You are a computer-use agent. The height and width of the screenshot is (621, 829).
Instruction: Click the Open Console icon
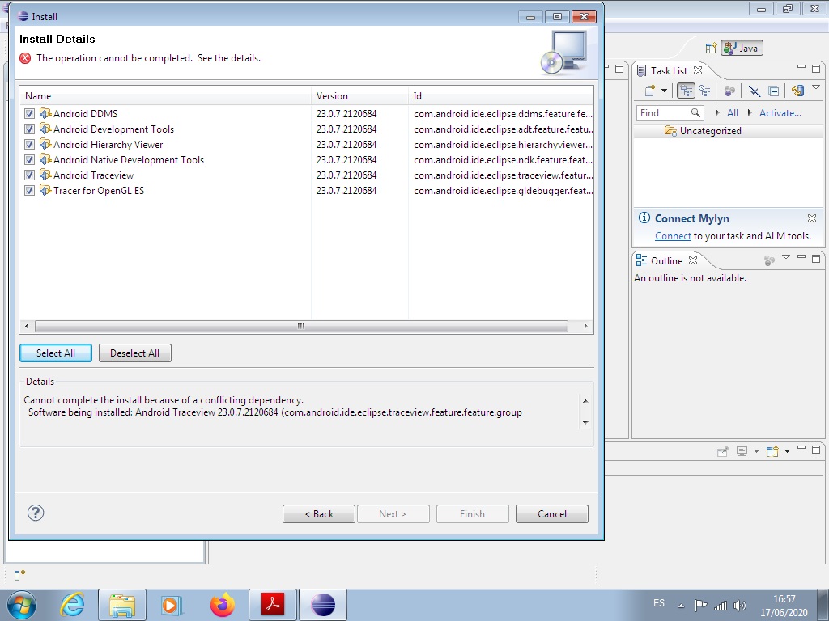(x=772, y=451)
